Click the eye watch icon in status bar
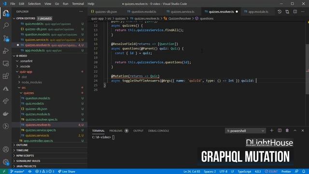Image resolution: width=309 pixels, height=174 pixels. point(30,172)
